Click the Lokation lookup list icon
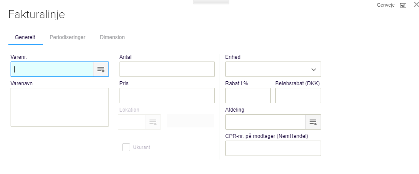 [x=153, y=122]
